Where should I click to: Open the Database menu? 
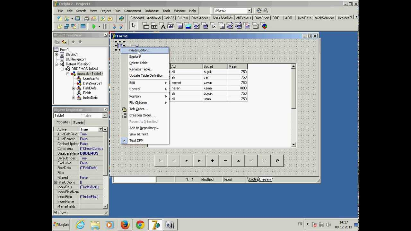152,11
